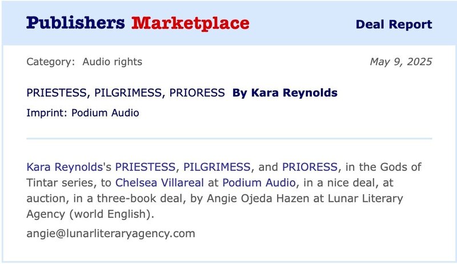Click the light blue horizontal divider line
The image size is (457, 264).
(228, 138)
